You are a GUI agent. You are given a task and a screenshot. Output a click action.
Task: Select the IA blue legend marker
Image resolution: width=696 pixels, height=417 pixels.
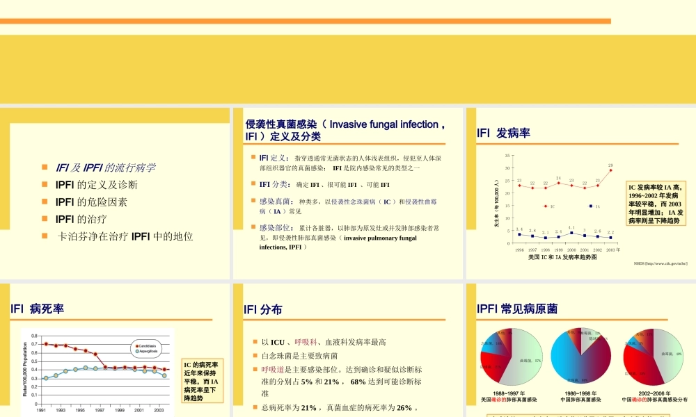tap(593, 206)
